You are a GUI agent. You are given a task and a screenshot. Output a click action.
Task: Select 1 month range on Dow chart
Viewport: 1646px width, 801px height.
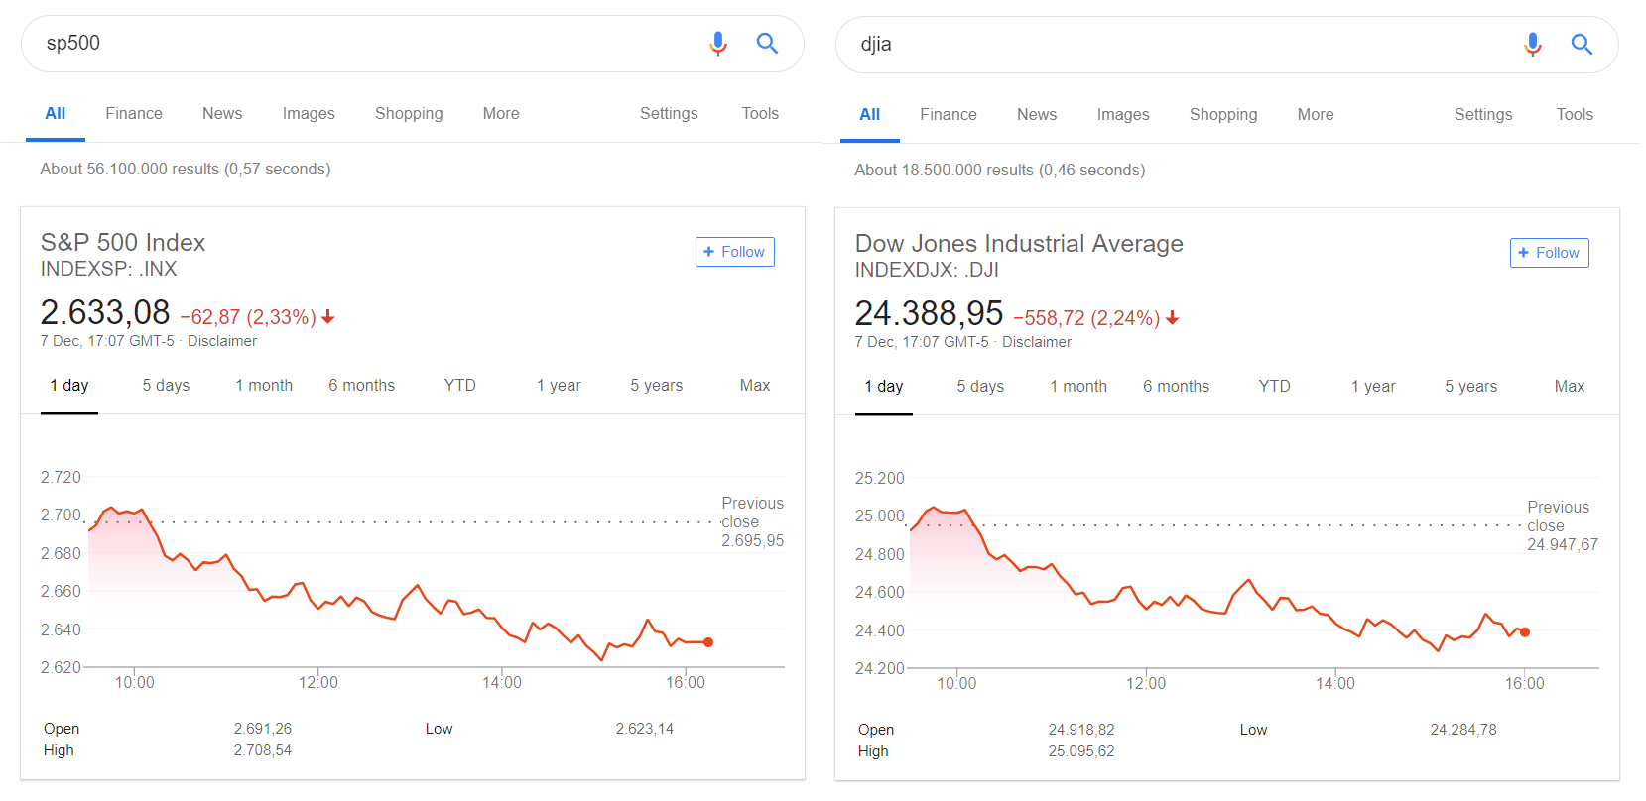pyautogui.click(x=1078, y=386)
